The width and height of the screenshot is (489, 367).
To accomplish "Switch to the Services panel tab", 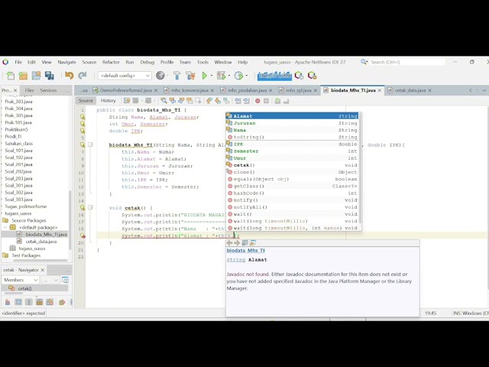I will pos(48,90).
